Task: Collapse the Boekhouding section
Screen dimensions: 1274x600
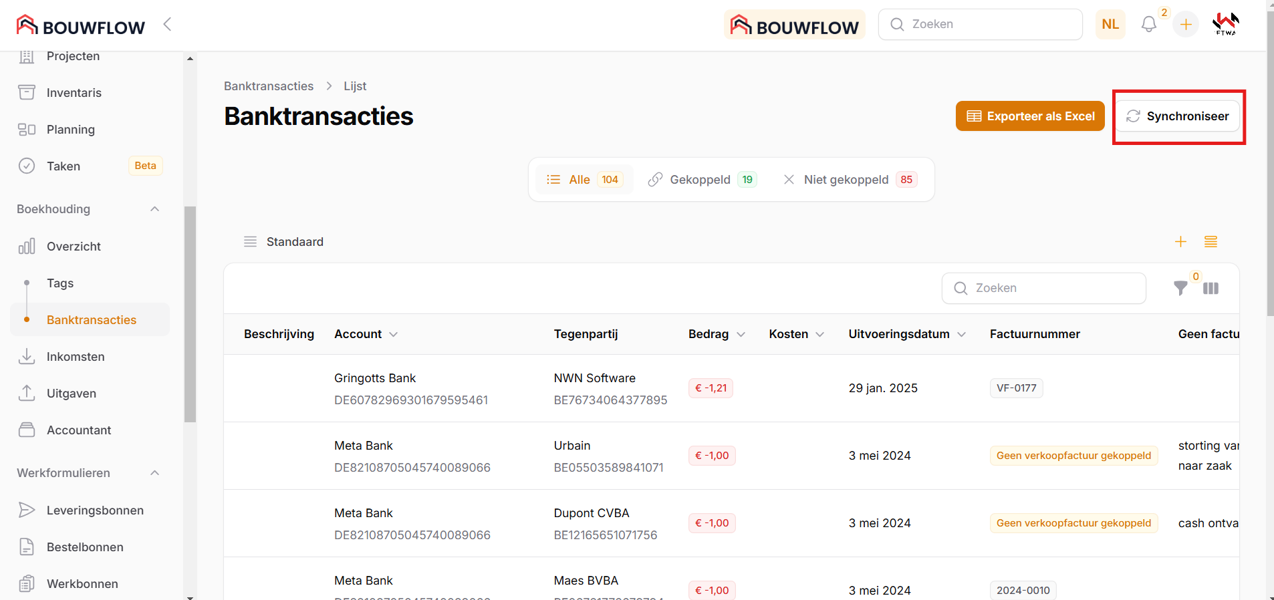Action: [x=154, y=209]
